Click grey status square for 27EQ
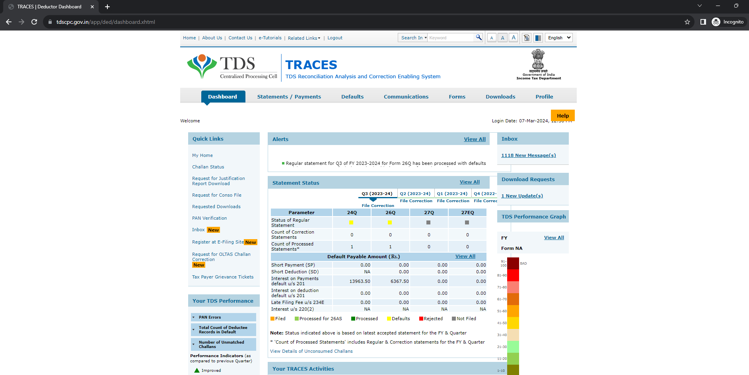Screen dimensions: 749x375 point(467,222)
